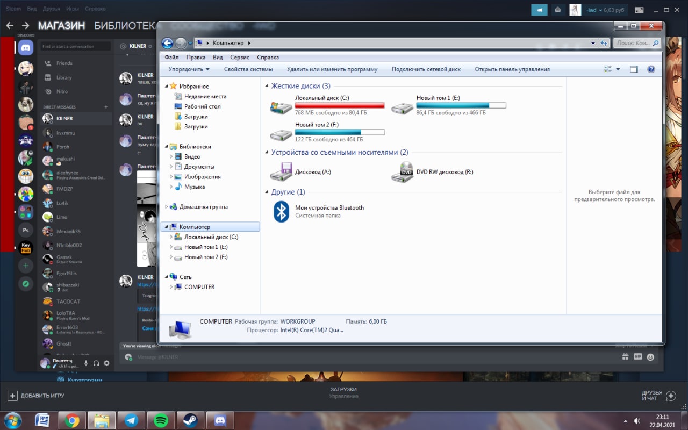Image resolution: width=688 pixels, height=430 pixels.
Task: Open Discord user settings gear icon
Action: (x=106, y=363)
